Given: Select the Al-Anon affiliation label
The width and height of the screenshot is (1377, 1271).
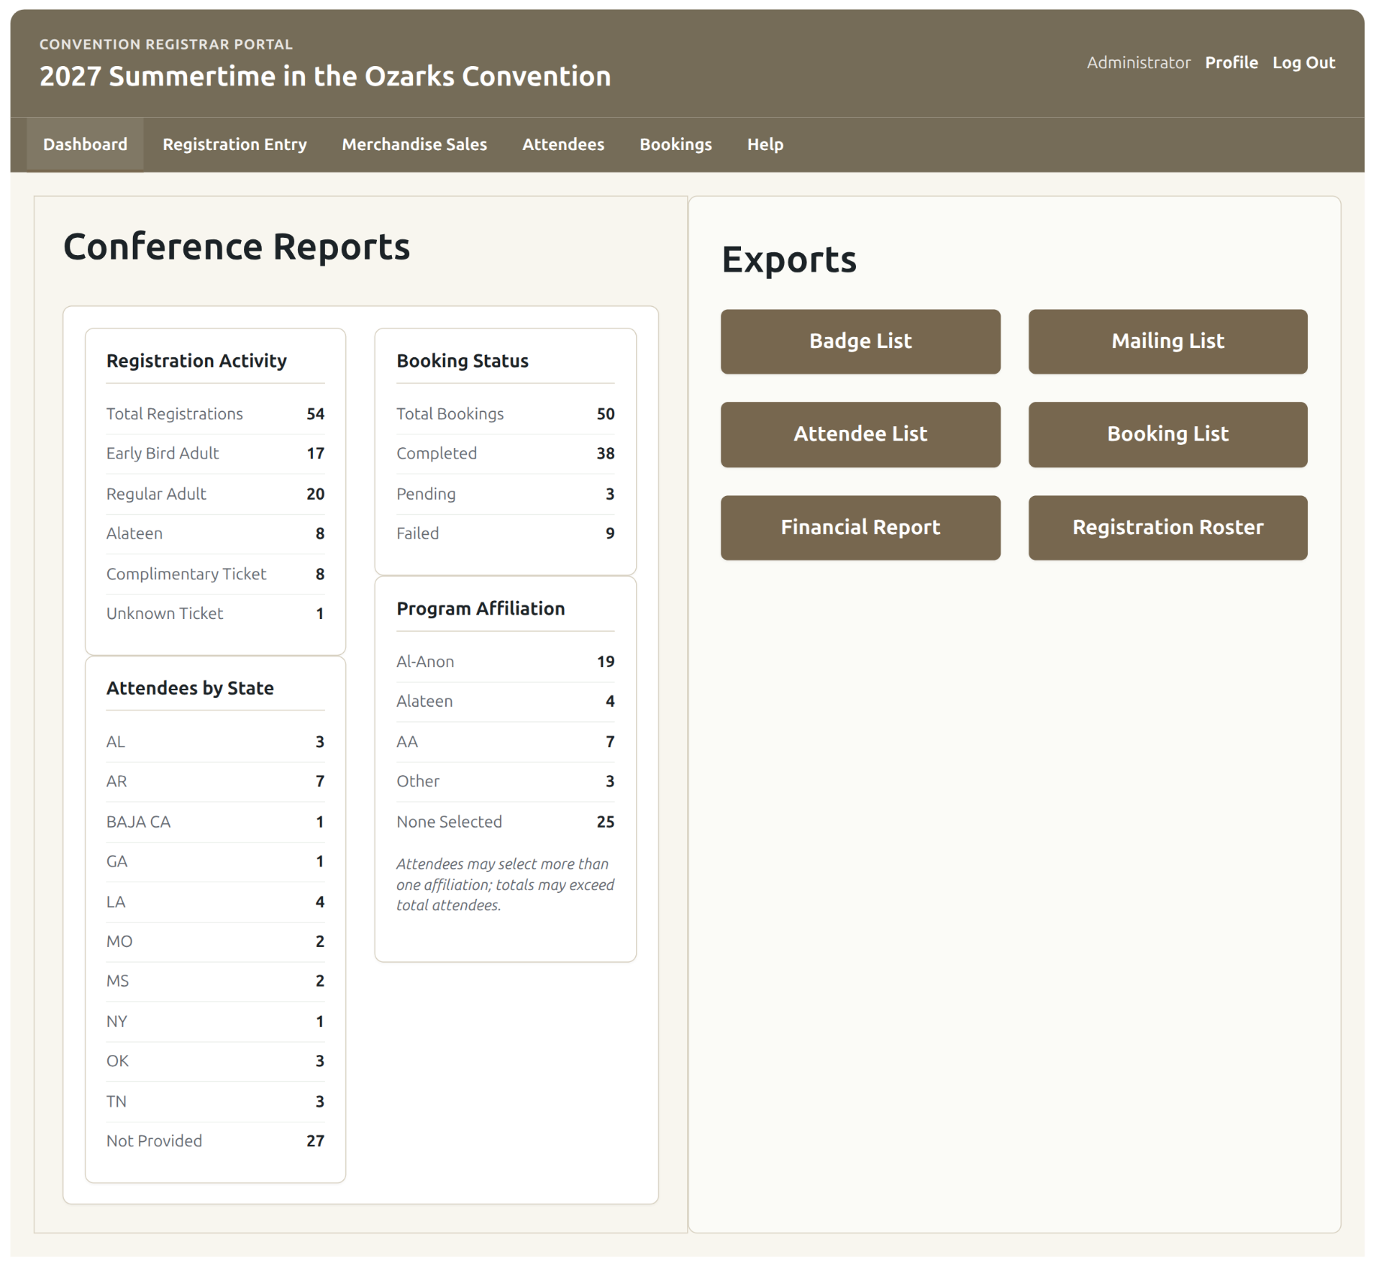Looking at the screenshot, I should [425, 662].
